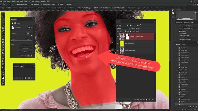The width and height of the screenshot is (198, 111).
Task: Filter layers by shape layers
Action: [135, 25]
